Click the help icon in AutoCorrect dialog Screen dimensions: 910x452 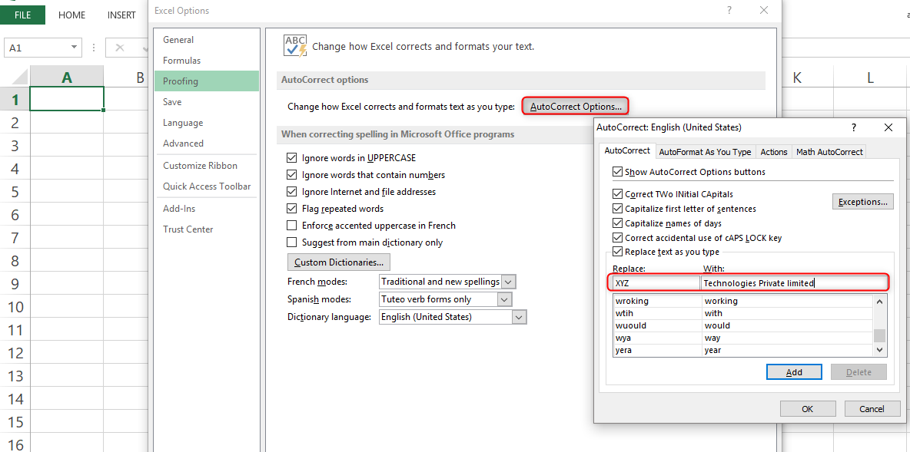coord(853,127)
